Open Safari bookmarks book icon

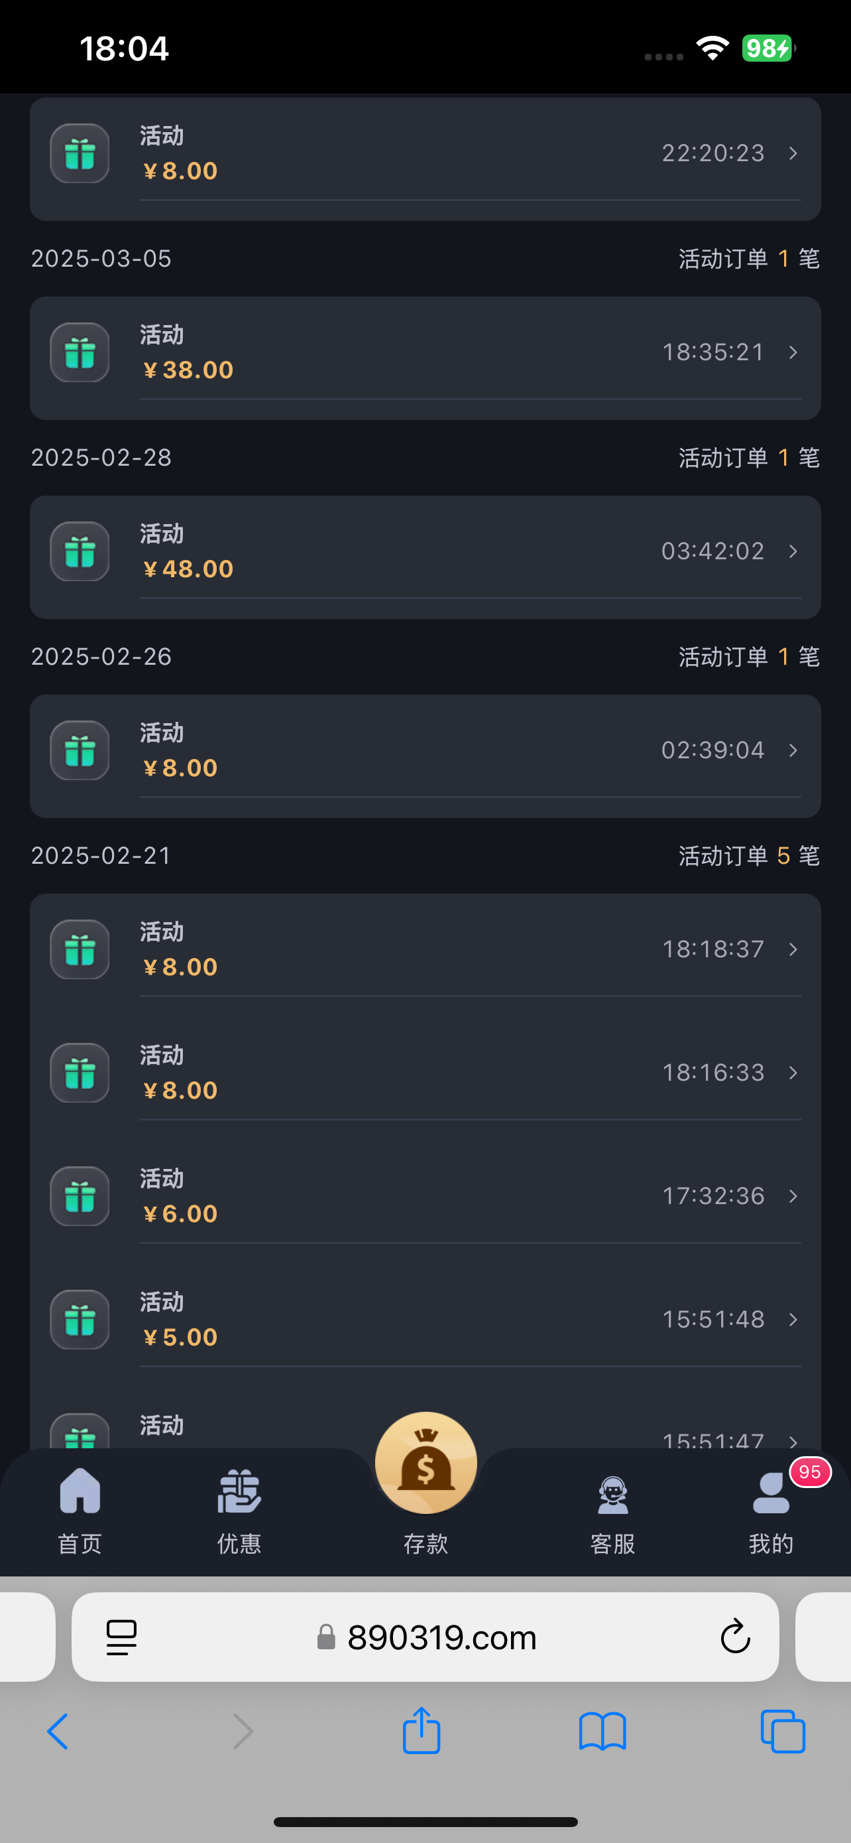pyautogui.click(x=602, y=1732)
